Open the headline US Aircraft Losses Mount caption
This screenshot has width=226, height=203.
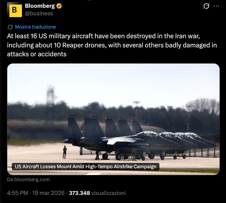85,167
